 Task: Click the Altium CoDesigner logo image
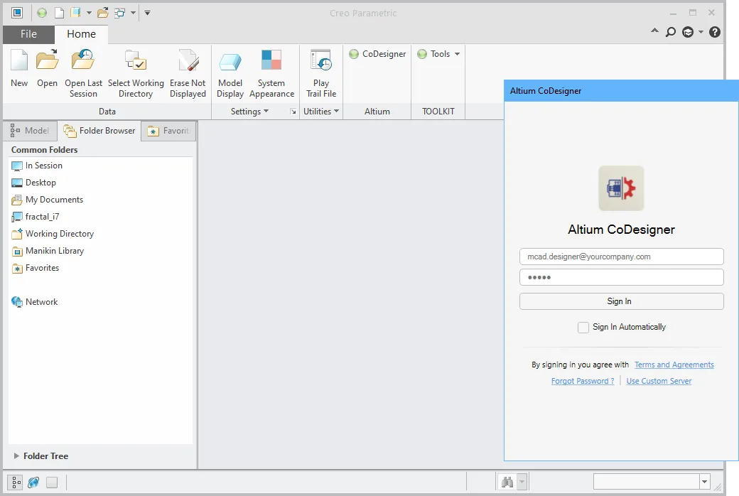[x=621, y=188]
